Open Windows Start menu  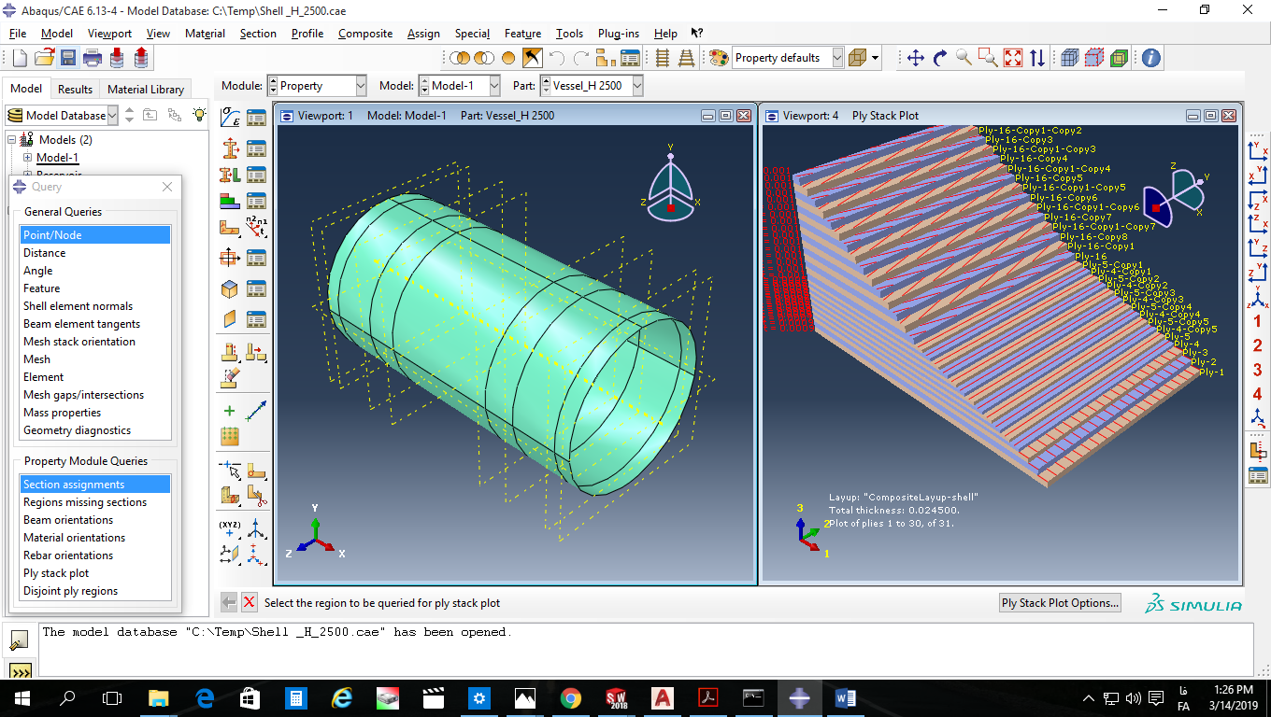21,697
